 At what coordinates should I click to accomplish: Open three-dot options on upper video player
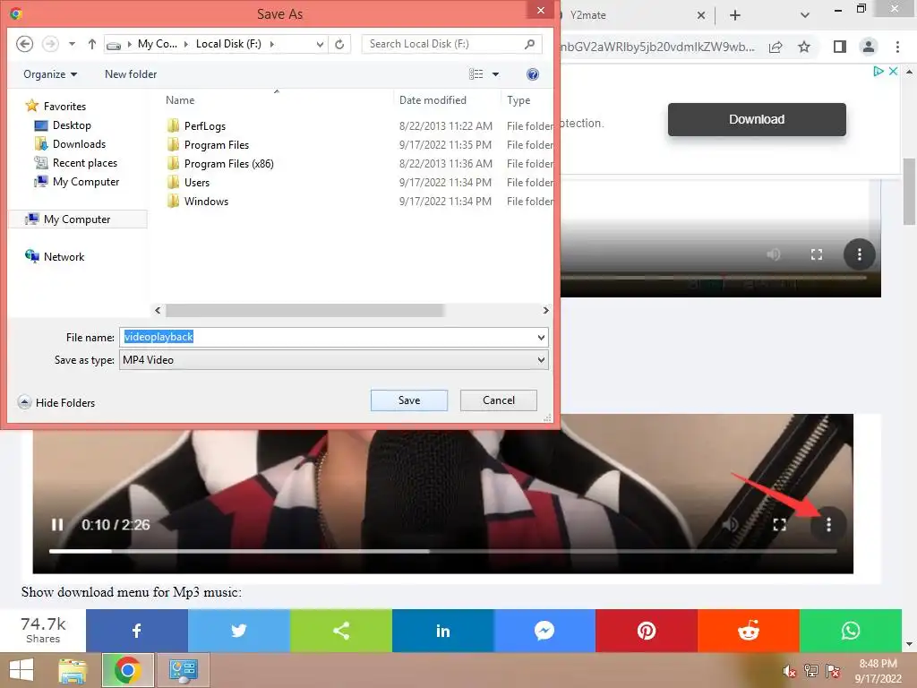(x=859, y=254)
